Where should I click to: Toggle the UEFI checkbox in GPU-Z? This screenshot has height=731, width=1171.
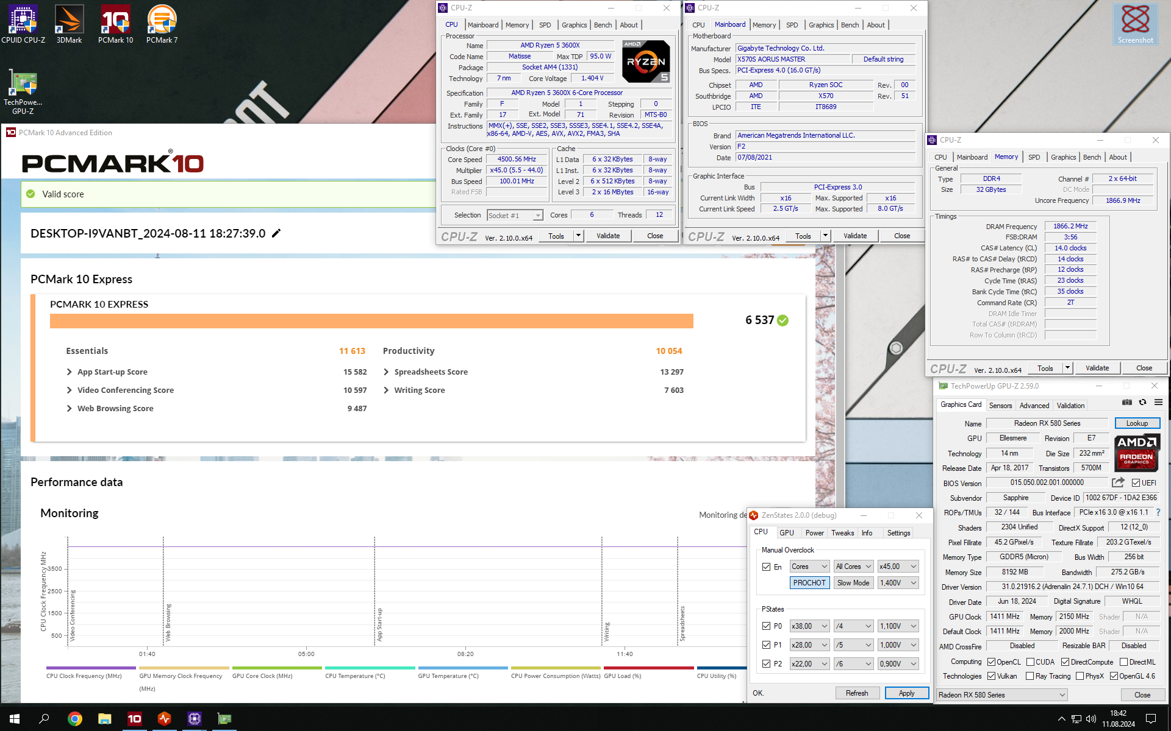pos(1136,482)
